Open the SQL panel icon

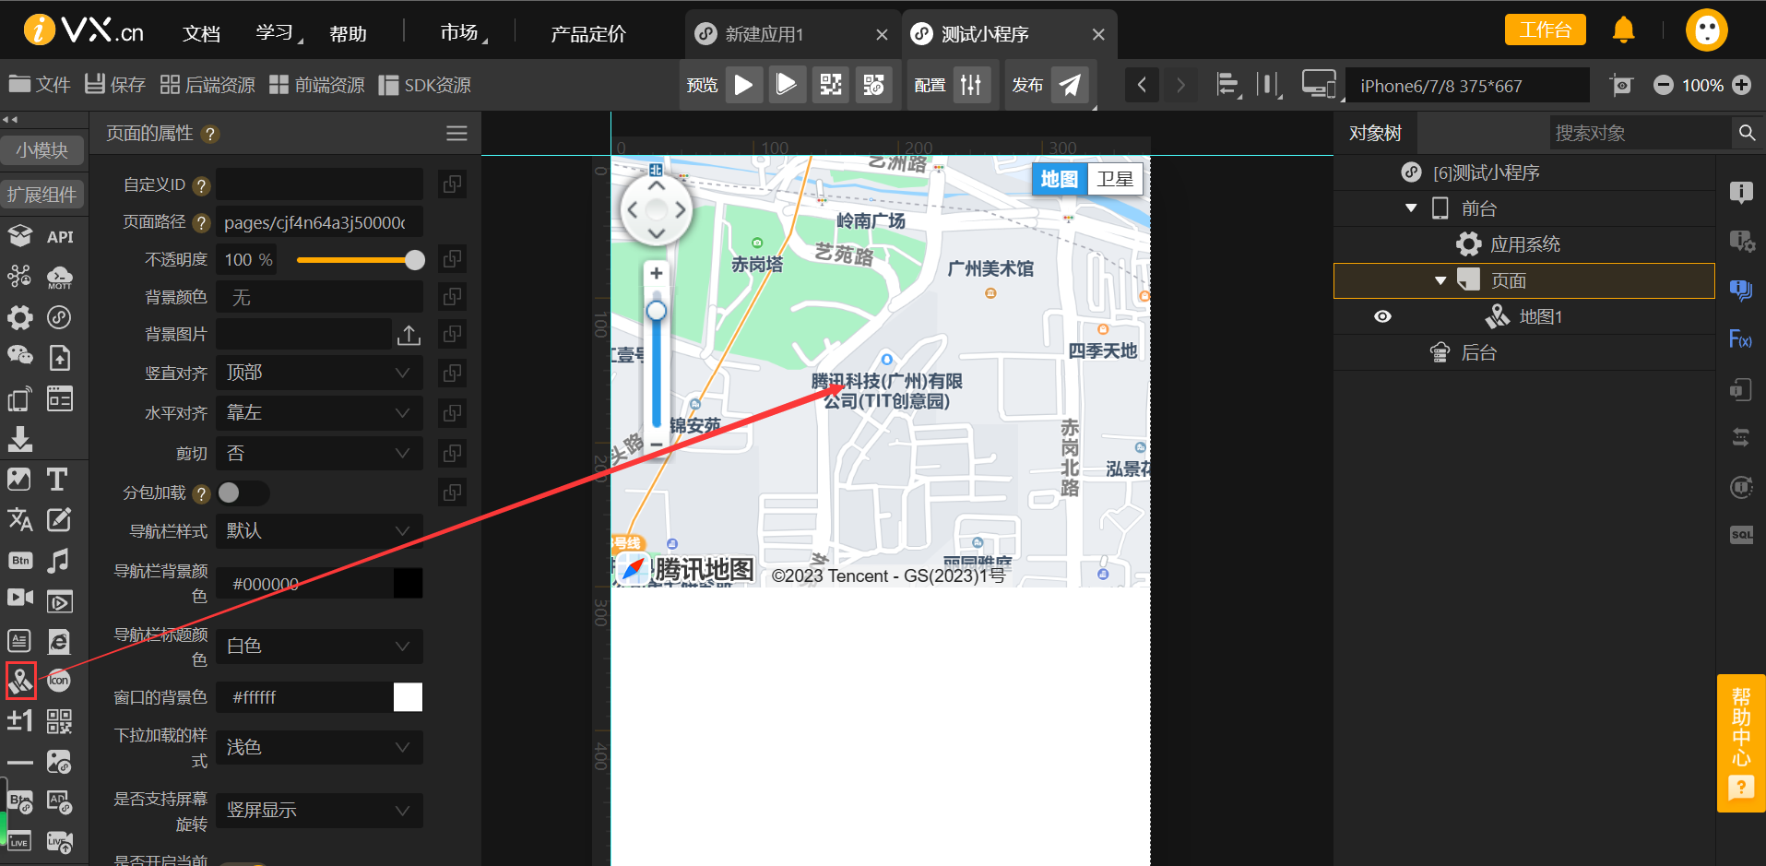point(1741,535)
